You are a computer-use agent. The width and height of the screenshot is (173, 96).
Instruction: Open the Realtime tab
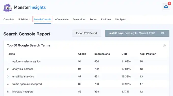[x=106, y=20]
